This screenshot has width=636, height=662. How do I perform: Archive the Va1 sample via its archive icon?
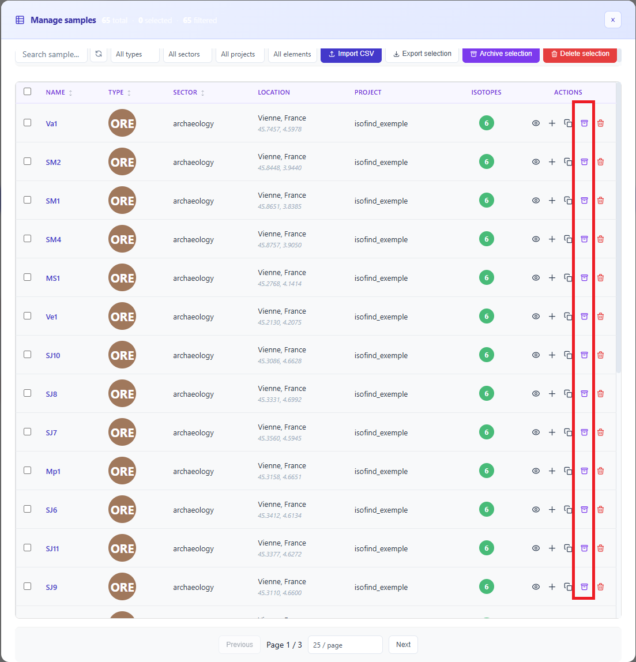click(584, 123)
